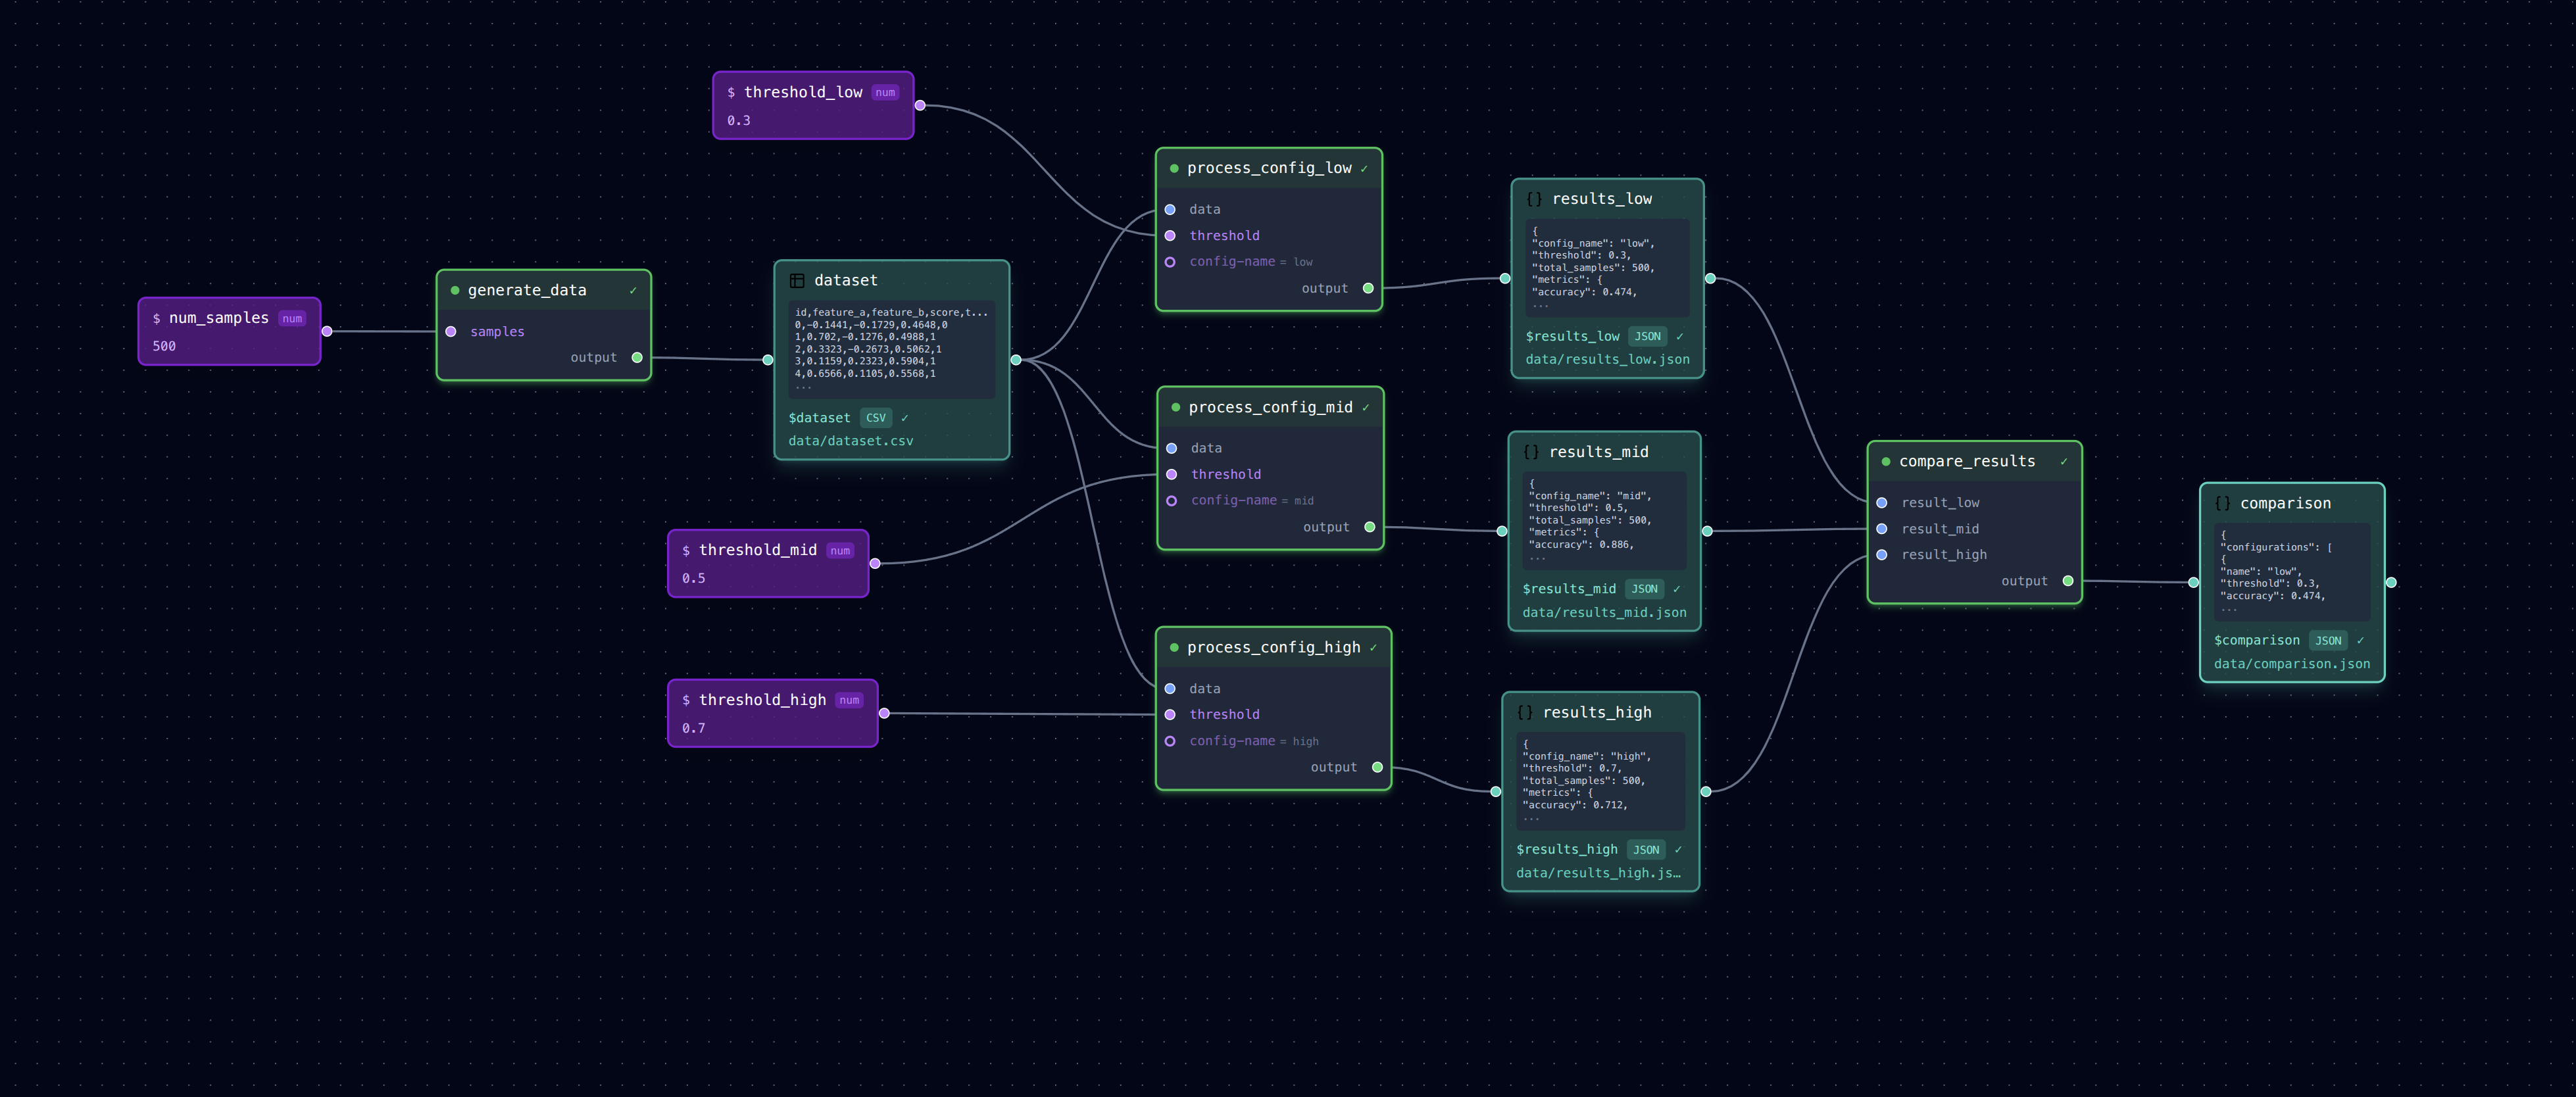The height and width of the screenshot is (1097, 2576).
Task: Click the braces icon on comparison node
Action: pyautogui.click(x=2222, y=504)
